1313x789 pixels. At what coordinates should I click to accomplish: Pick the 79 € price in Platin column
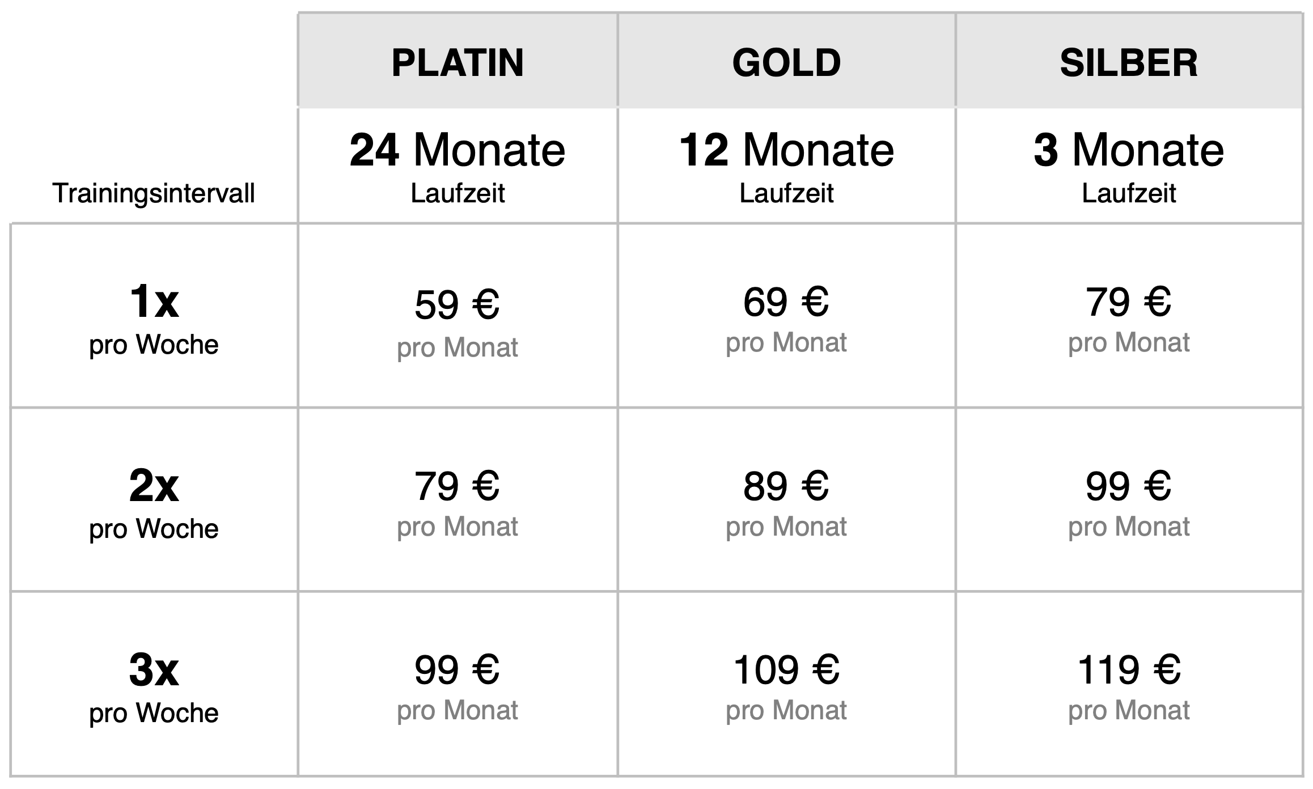coord(457,486)
